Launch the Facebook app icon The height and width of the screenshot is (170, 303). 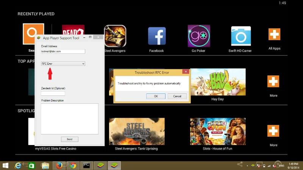(157, 36)
